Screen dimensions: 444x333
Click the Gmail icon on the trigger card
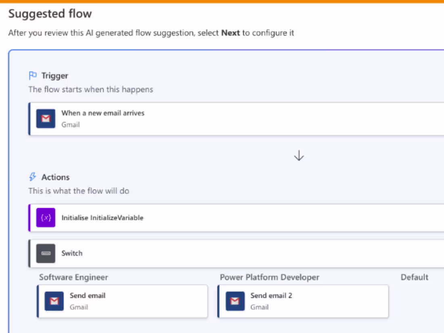coord(45,118)
